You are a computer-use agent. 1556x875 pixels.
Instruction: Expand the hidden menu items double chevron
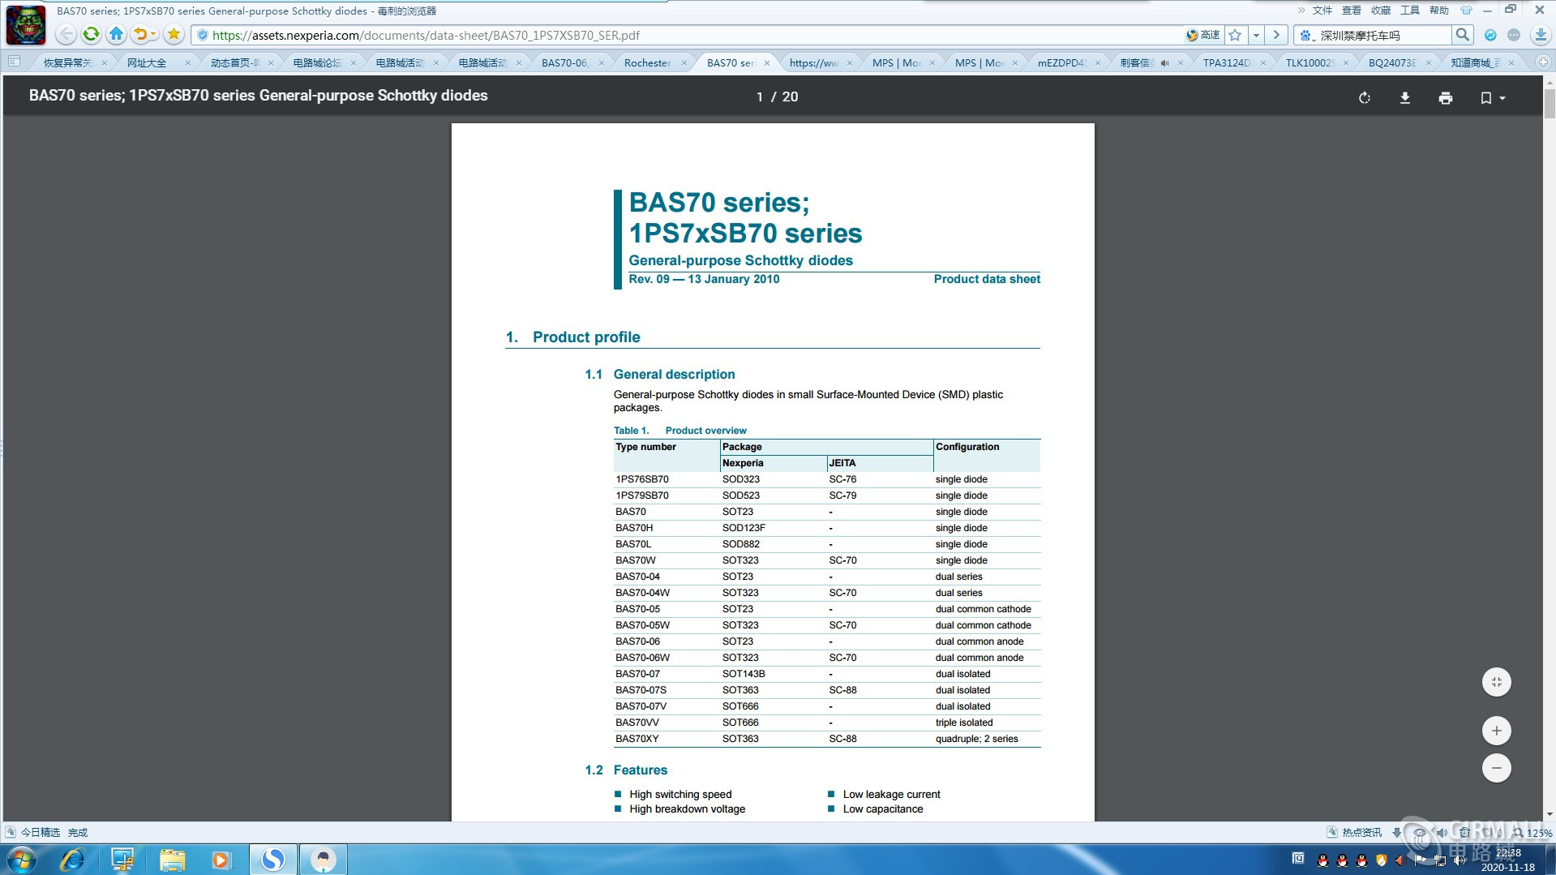pyautogui.click(x=1301, y=11)
